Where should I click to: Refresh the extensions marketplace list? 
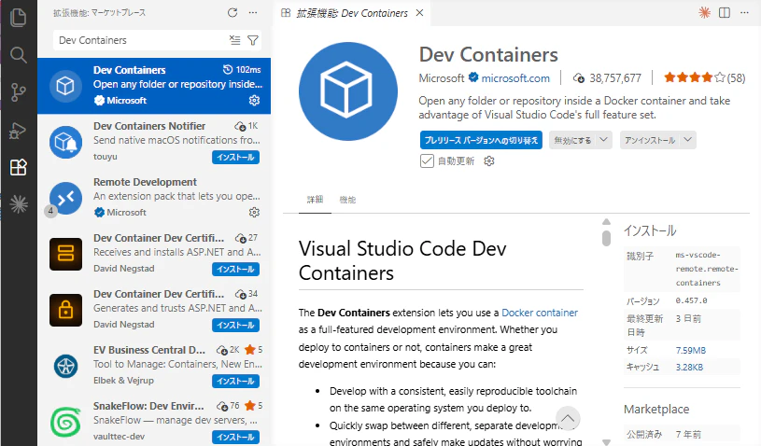233,13
